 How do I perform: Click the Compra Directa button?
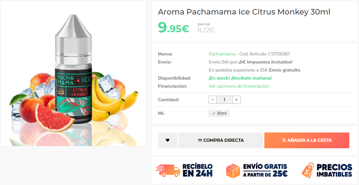coord(221,140)
